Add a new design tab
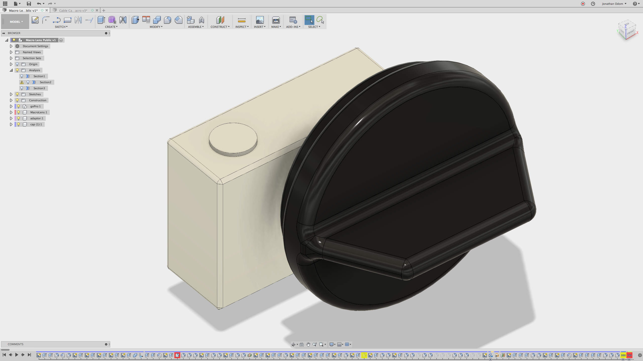 (104, 11)
